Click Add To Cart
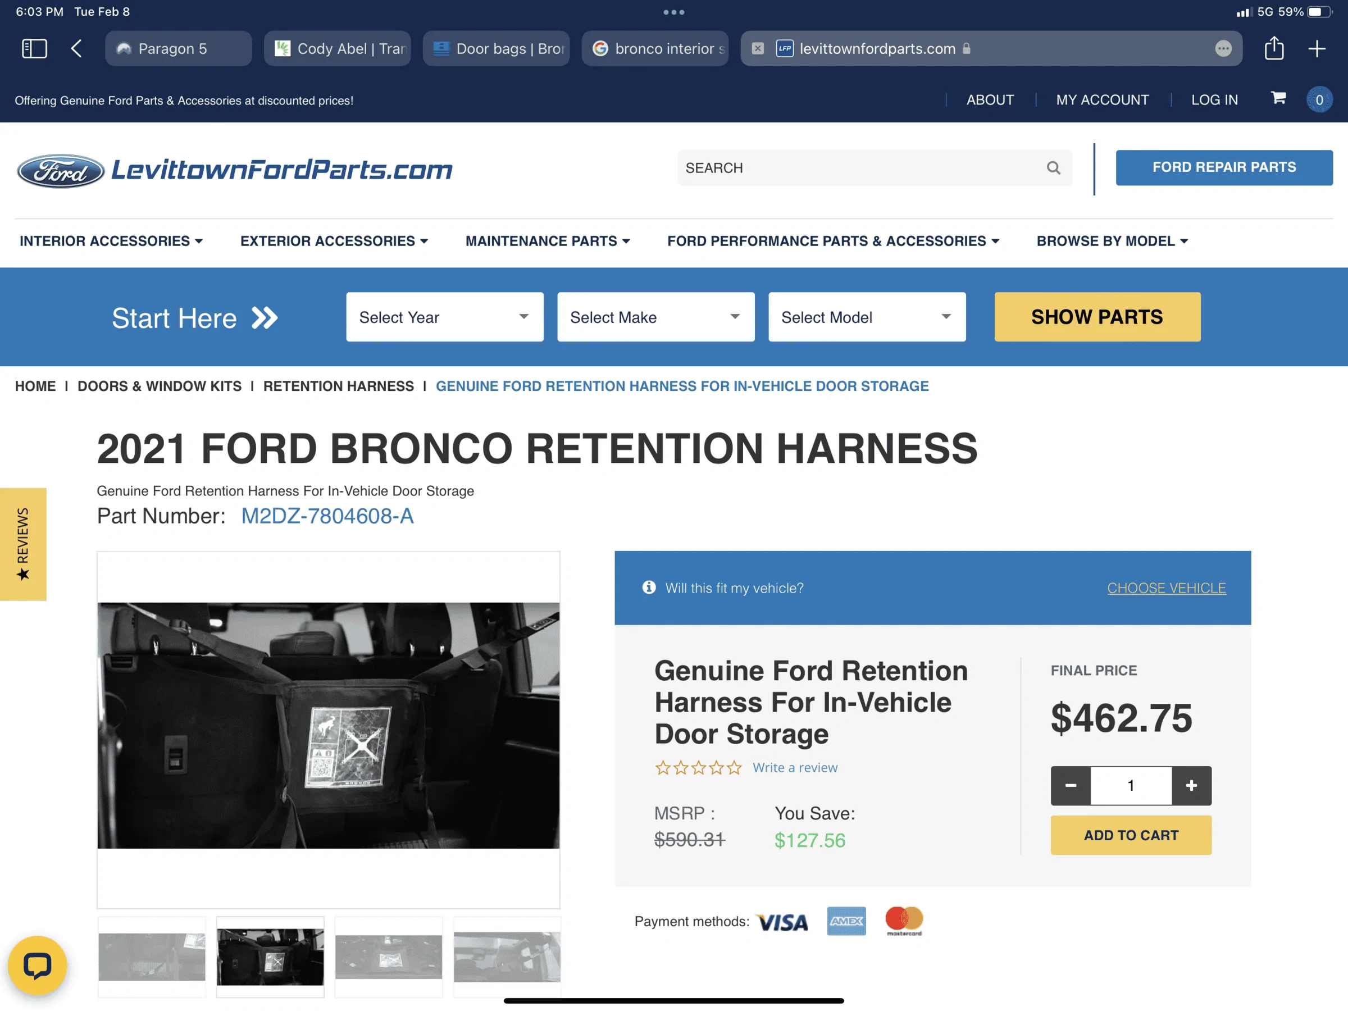 [x=1131, y=836]
